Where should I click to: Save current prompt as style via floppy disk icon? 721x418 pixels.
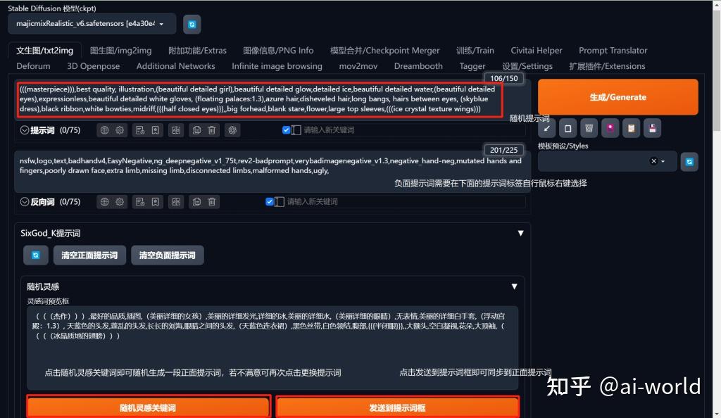click(x=653, y=128)
